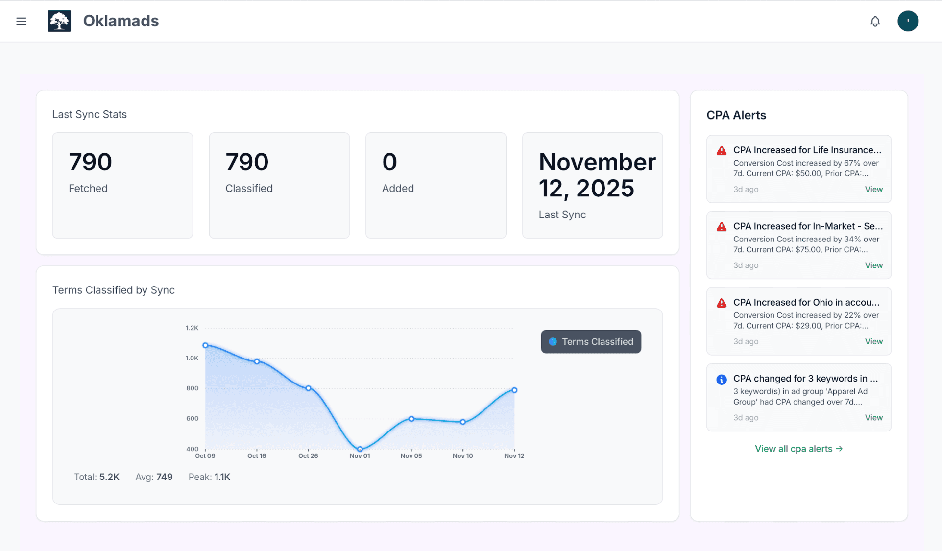Click the warning icon on the In-Market alert
This screenshot has width=942, height=551.
[x=721, y=226]
